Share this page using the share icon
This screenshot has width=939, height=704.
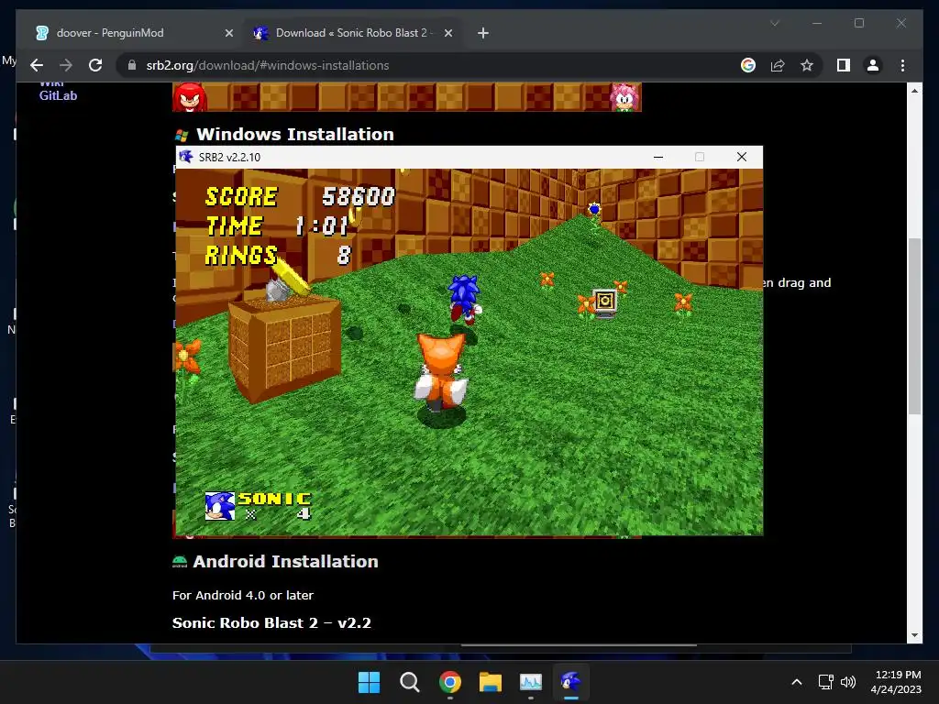tap(778, 65)
